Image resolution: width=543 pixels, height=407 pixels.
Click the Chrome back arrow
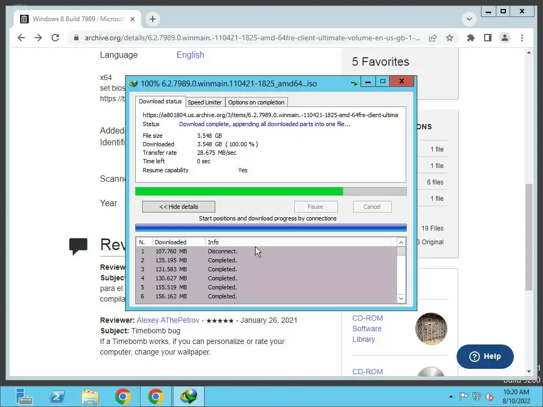21,38
